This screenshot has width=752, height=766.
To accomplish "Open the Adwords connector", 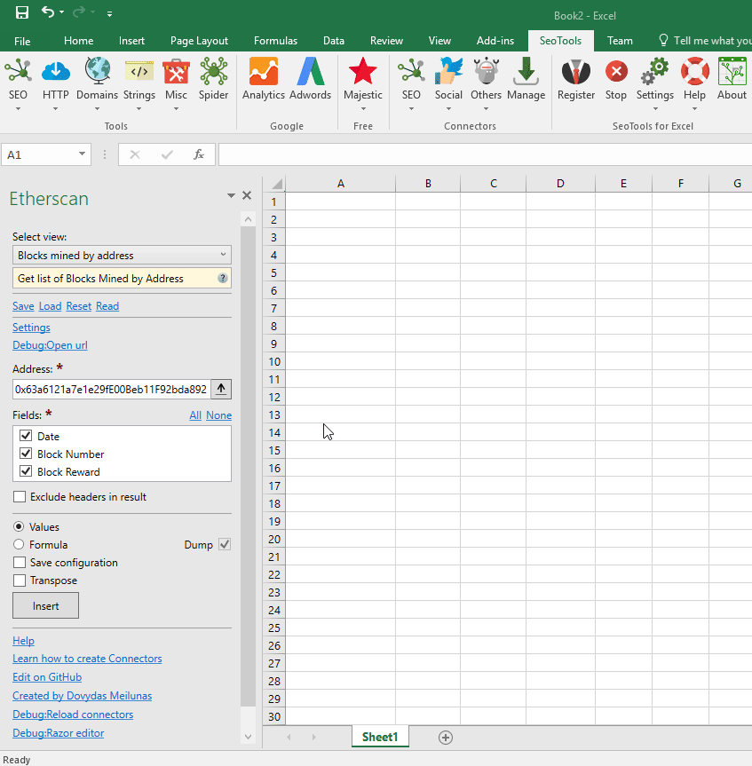I will (310, 72).
